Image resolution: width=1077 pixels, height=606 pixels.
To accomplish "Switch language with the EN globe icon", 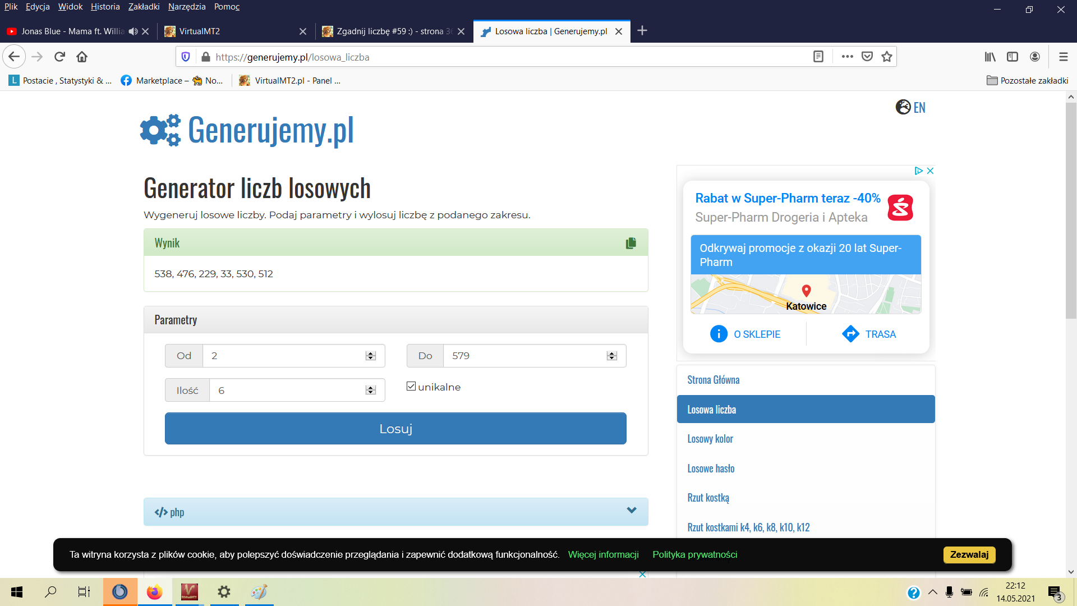I will (x=910, y=107).
